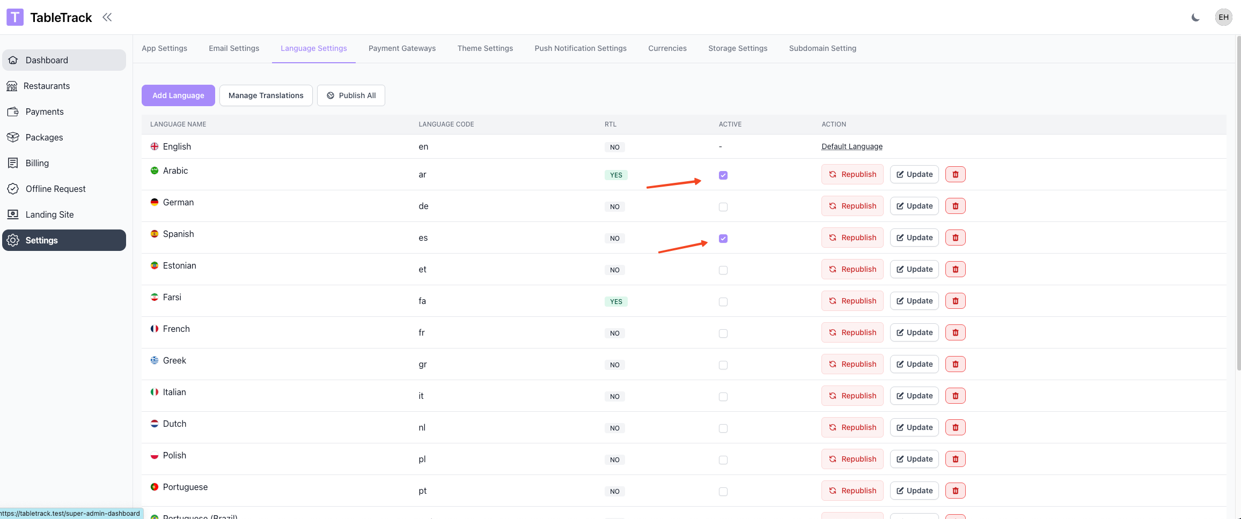
Task: Open Restaurants from the sidebar
Action: point(47,86)
